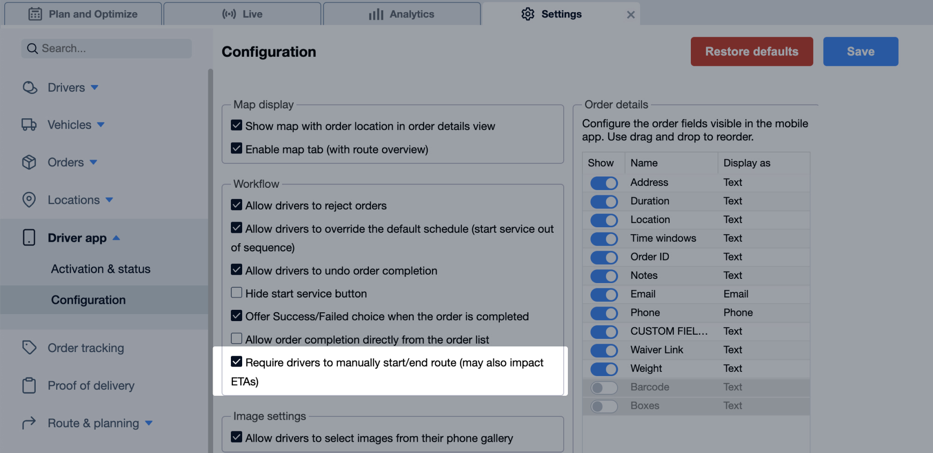Select the Drivers icon in sidebar
The image size is (933, 453).
[x=30, y=87]
